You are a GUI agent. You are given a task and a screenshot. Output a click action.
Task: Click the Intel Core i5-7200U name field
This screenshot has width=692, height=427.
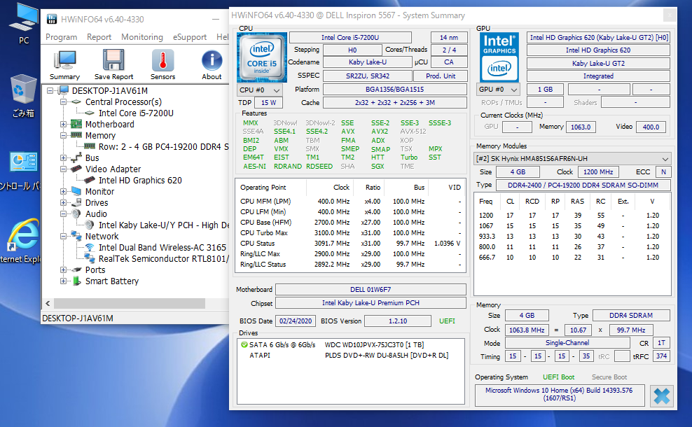point(350,38)
